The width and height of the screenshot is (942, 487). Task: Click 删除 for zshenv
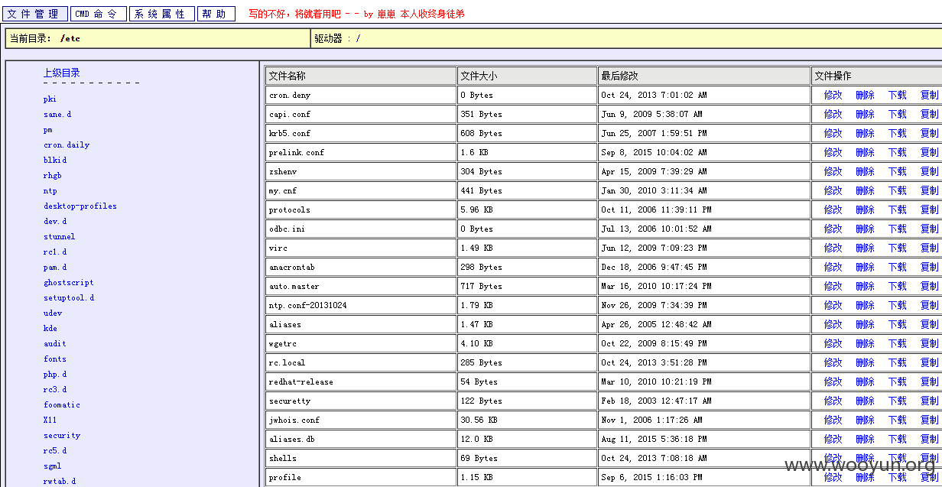point(865,171)
